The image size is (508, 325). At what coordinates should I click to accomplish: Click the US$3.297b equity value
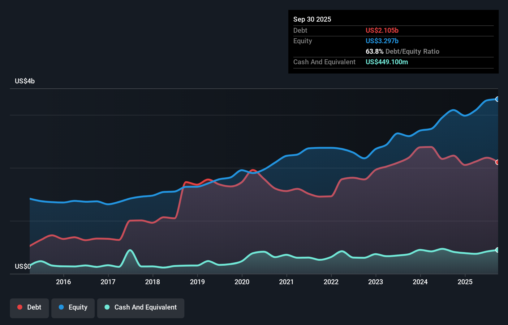(x=382, y=41)
